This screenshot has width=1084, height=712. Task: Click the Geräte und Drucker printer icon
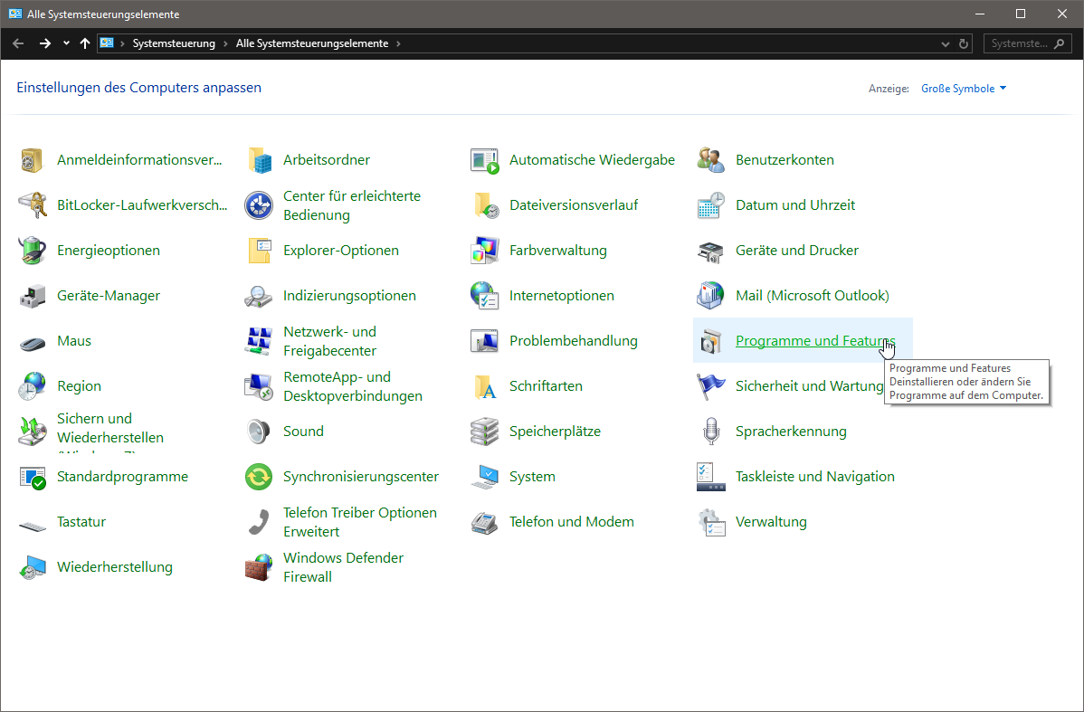pos(710,251)
